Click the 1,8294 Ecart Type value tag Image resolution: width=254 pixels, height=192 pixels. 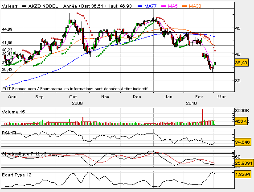pos(242,175)
